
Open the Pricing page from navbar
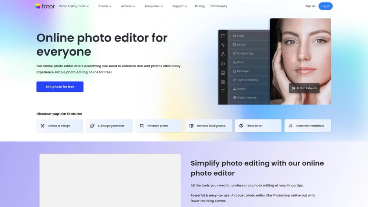click(x=199, y=6)
